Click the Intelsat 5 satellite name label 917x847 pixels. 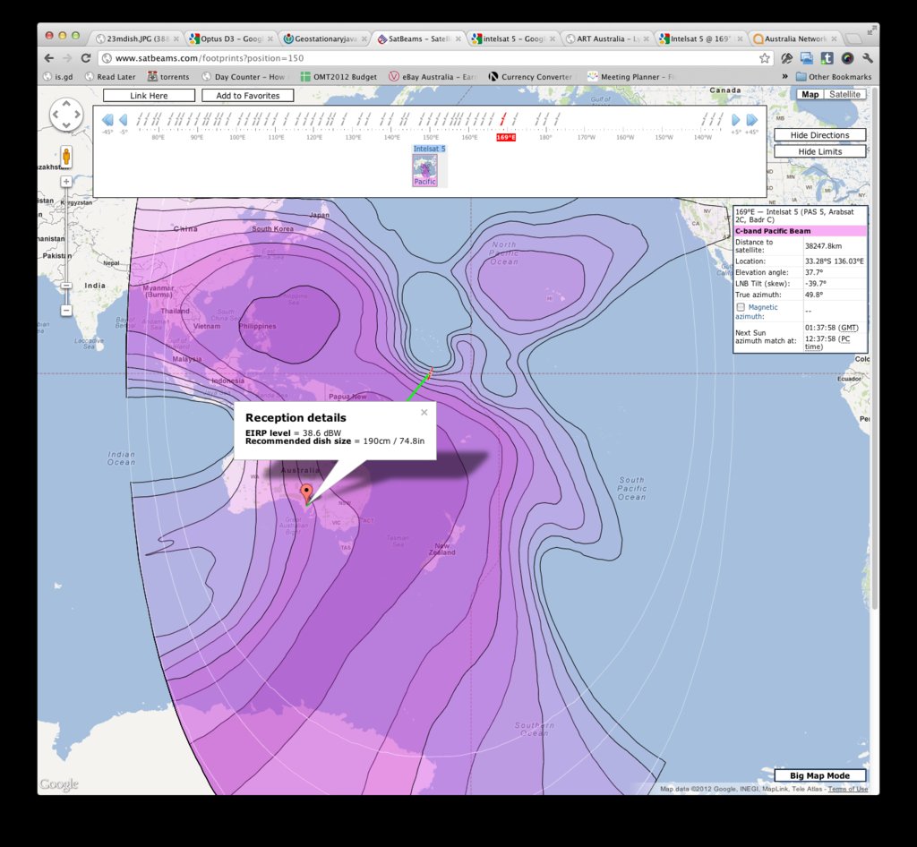(429, 149)
